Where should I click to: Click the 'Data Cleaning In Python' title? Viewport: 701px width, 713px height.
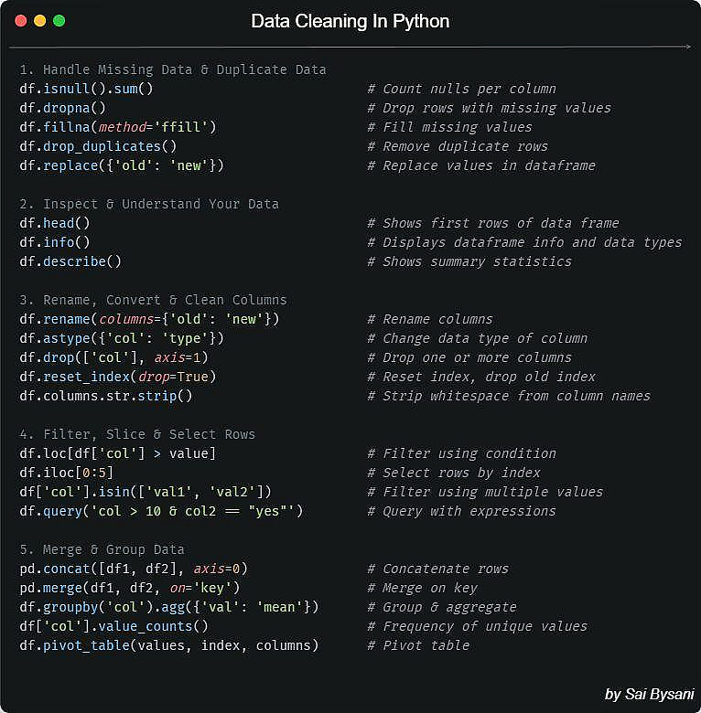pyautogui.click(x=350, y=21)
